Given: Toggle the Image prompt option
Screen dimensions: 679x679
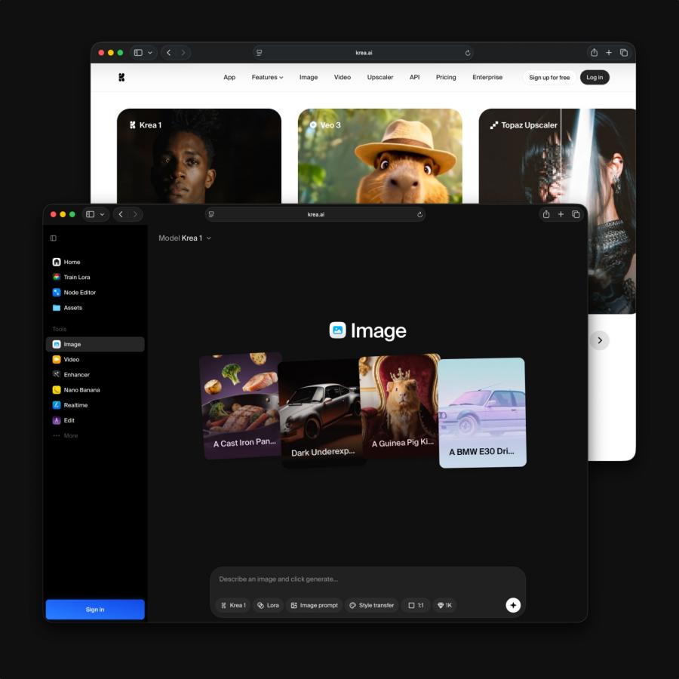Looking at the screenshot, I should point(315,605).
